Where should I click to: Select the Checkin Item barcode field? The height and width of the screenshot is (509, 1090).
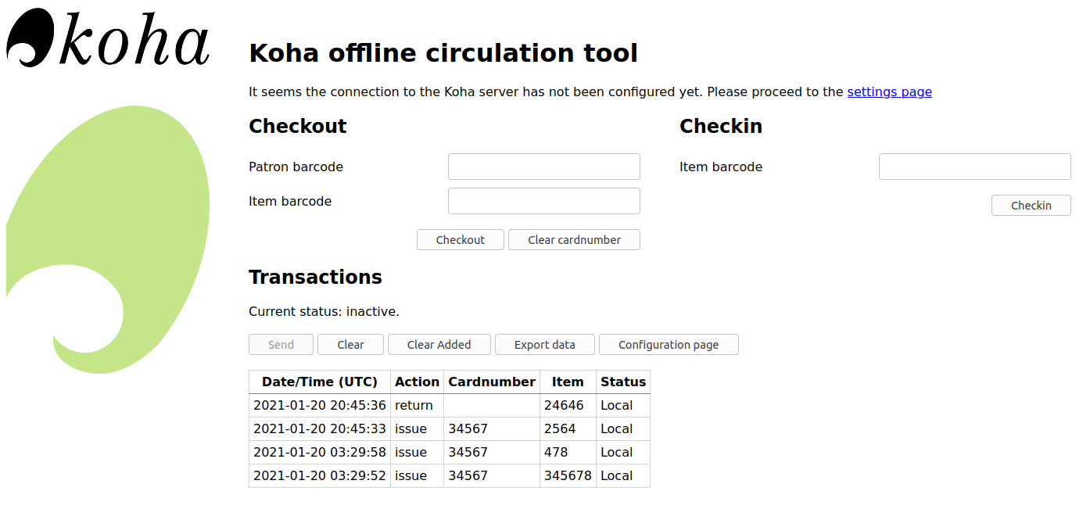click(x=974, y=167)
